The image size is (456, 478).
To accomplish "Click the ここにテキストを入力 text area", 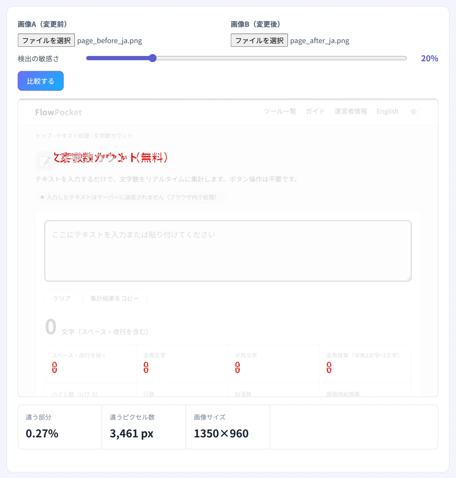I will pos(228,251).
